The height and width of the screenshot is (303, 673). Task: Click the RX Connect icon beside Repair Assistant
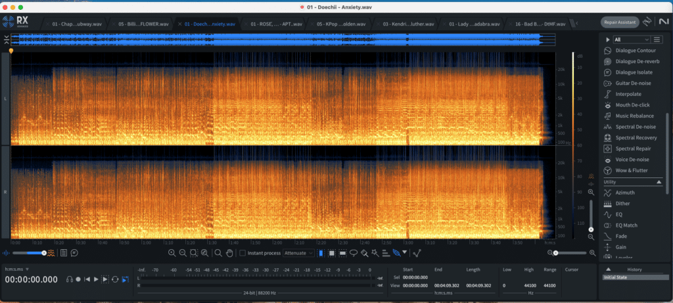[x=647, y=22]
